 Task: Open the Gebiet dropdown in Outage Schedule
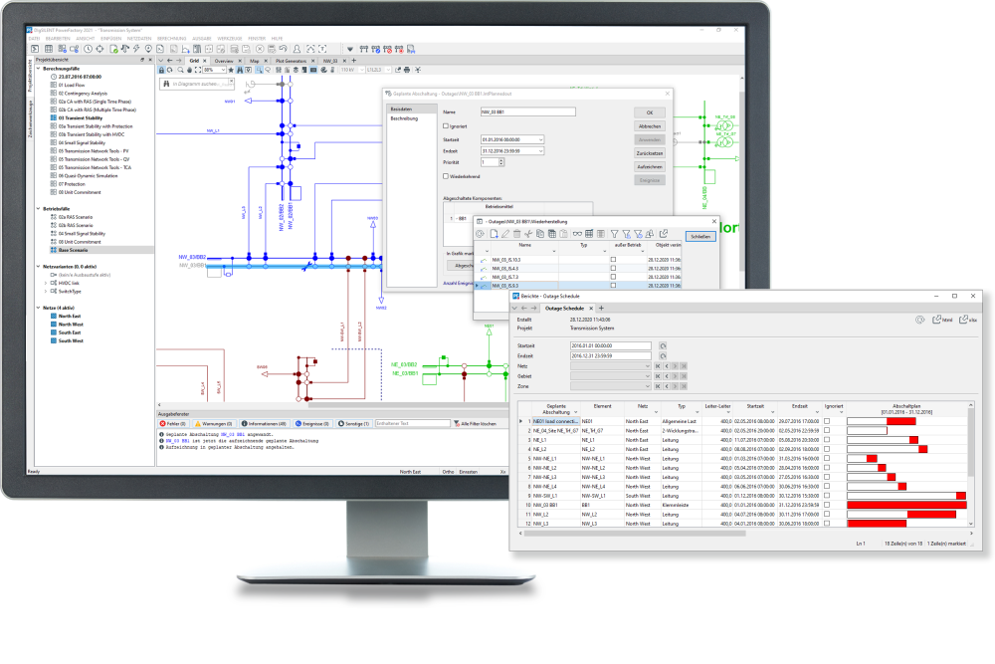pos(648,376)
